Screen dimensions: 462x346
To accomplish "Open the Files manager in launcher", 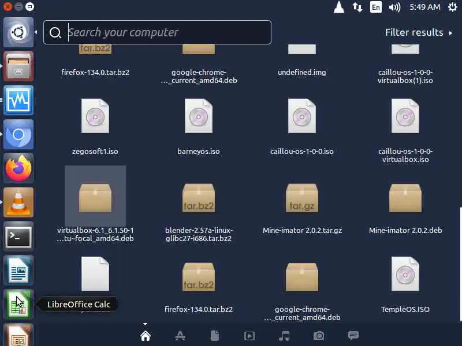I will [18, 66].
